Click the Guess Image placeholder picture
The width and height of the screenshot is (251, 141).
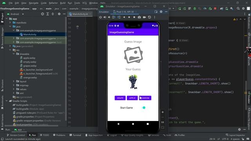133,55
